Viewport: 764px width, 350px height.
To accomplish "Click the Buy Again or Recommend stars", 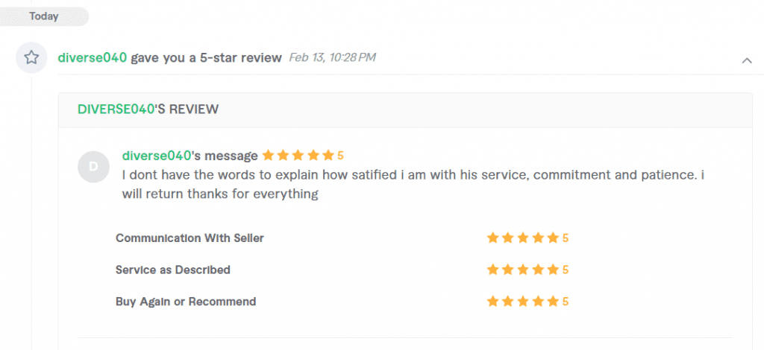I will [x=522, y=302].
